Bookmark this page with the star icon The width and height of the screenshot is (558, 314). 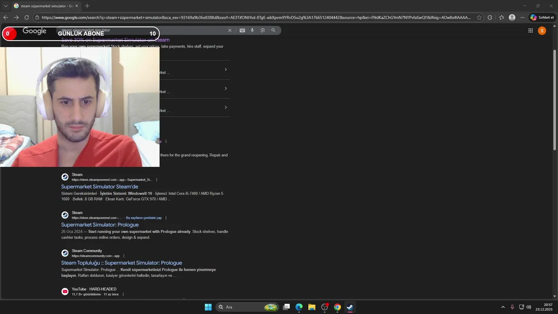point(479,17)
